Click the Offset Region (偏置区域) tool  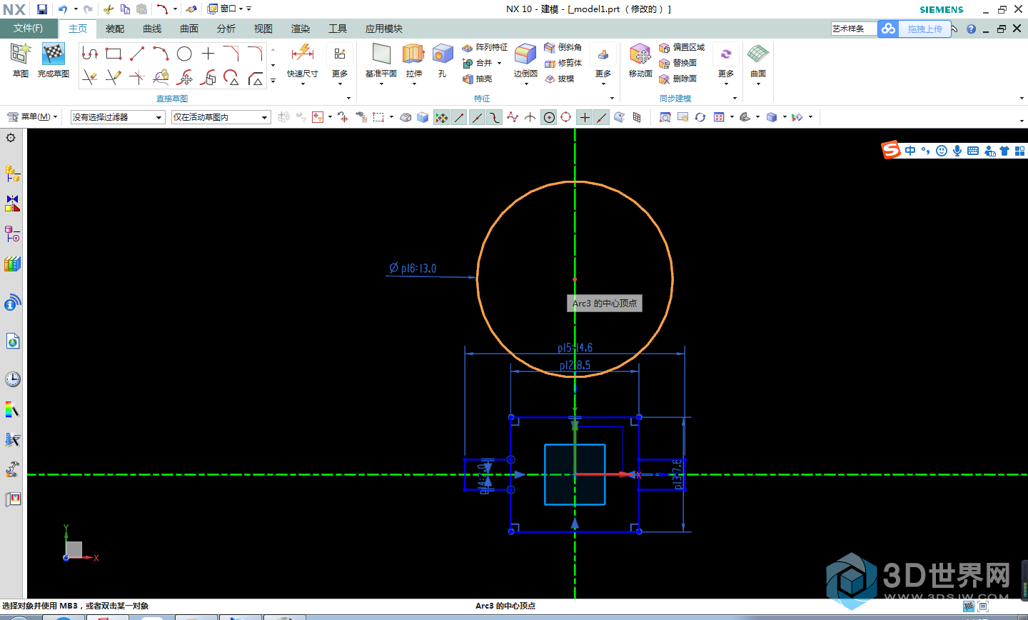[x=682, y=47]
